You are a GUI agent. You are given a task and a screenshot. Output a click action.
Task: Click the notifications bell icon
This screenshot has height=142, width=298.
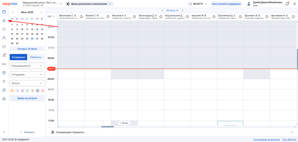click(x=287, y=4)
